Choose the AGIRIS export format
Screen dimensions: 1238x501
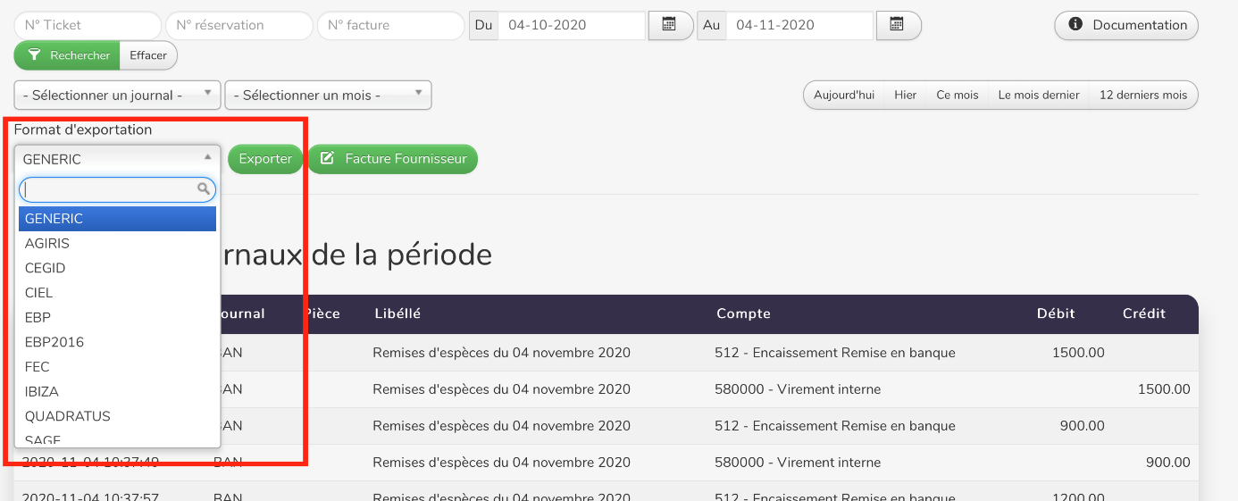(47, 243)
